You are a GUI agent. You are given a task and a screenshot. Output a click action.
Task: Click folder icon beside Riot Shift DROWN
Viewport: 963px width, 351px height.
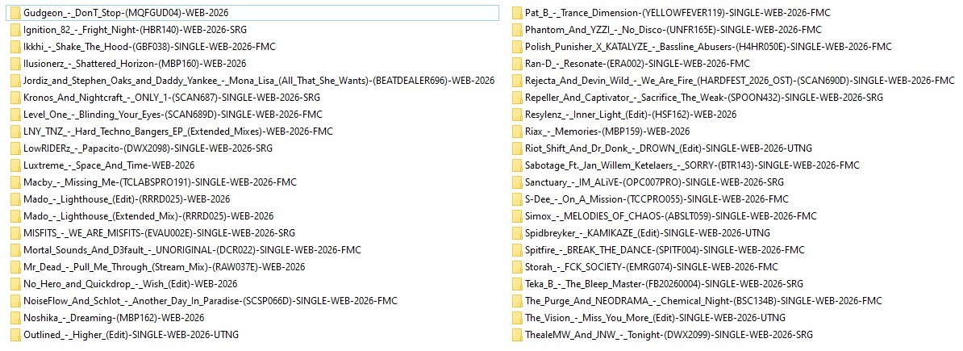click(x=517, y=148)
